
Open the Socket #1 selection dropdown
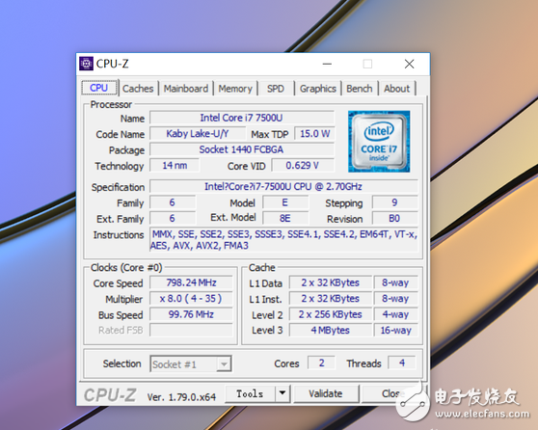pyautogui.click(x=191, y=363)
